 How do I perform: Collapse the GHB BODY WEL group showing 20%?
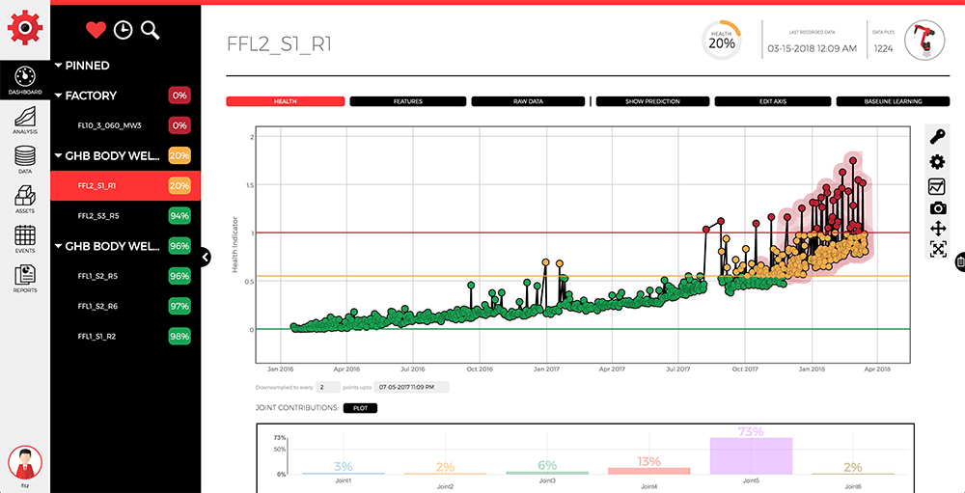coord(59,155)
